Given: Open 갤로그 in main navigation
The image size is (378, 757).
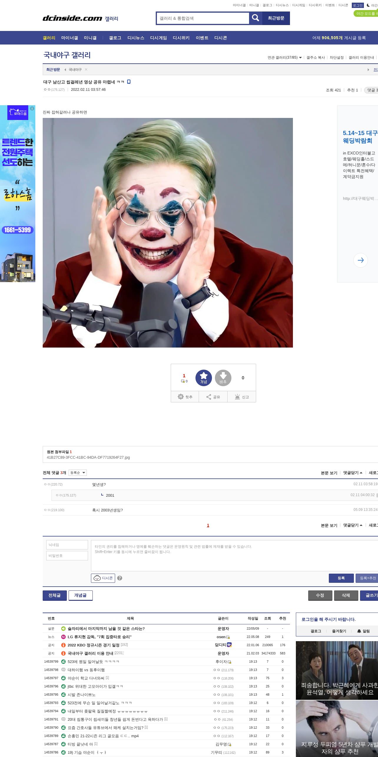Looking at the screenshot, I should pyautogui.click(x=115, y=38).
